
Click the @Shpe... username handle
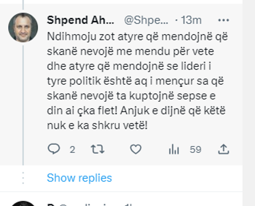146,20
